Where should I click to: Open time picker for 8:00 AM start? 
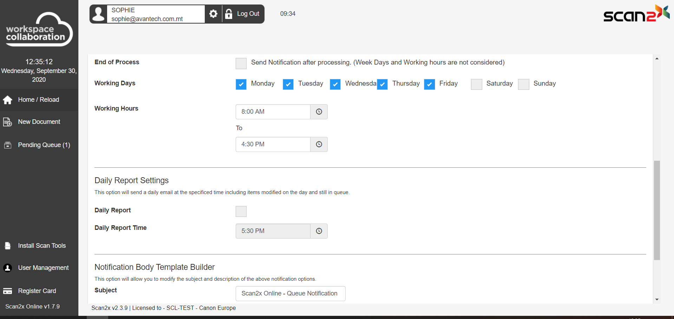click(319, 112)
